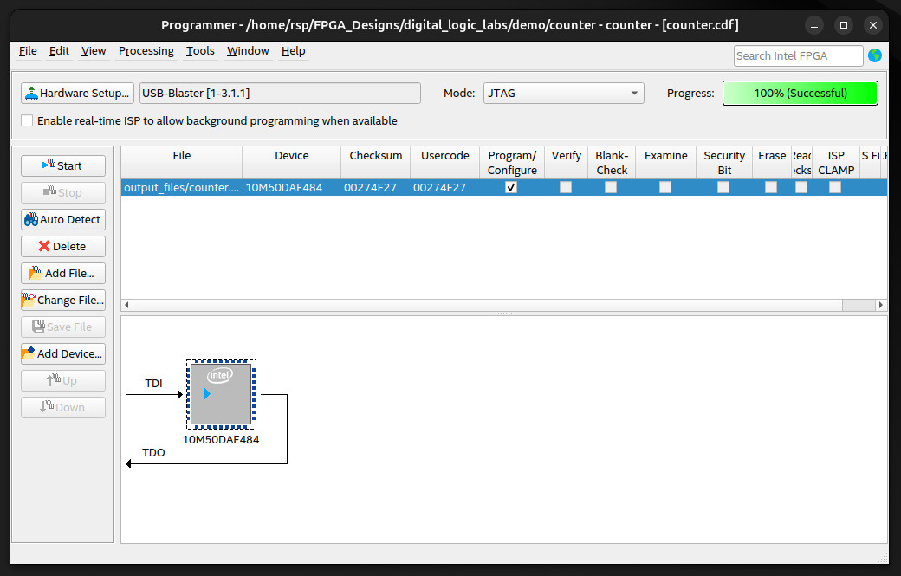Enable the Verify checkbox for counter file
Viewport: 901px width, 576px height.
coord(566,187)
